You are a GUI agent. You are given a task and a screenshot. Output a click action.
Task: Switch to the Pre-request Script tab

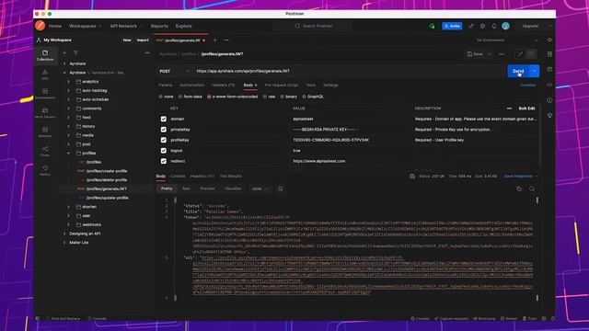[x=282, y=86]
